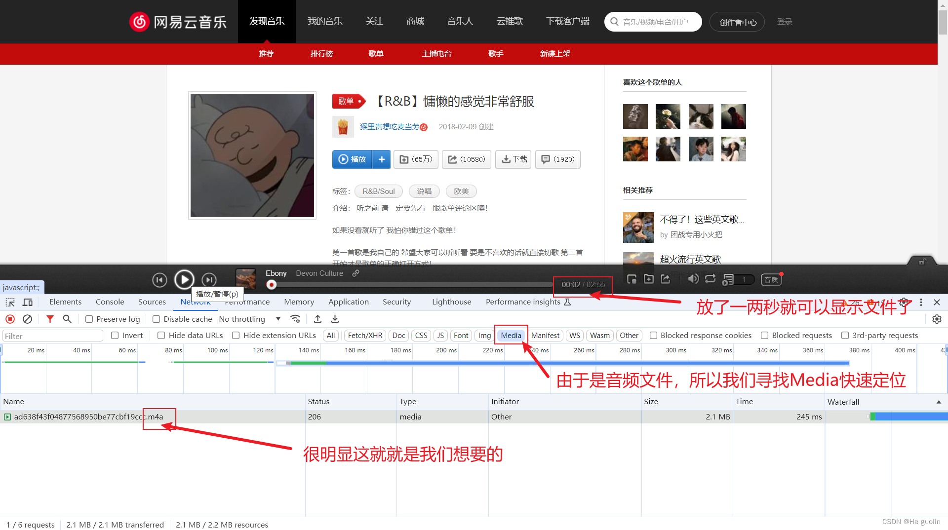Screen dimensions: 948x530
Task: Click the Filter text input field
Action: pyautogui.click(x=52, y=336)
